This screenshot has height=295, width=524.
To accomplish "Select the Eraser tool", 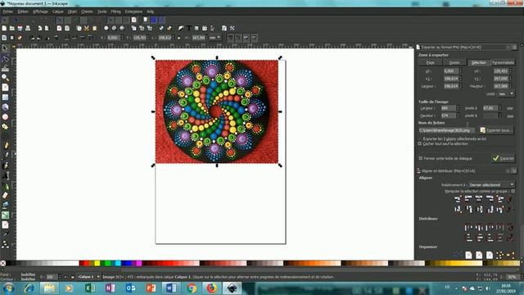I will tap(6, 195).
